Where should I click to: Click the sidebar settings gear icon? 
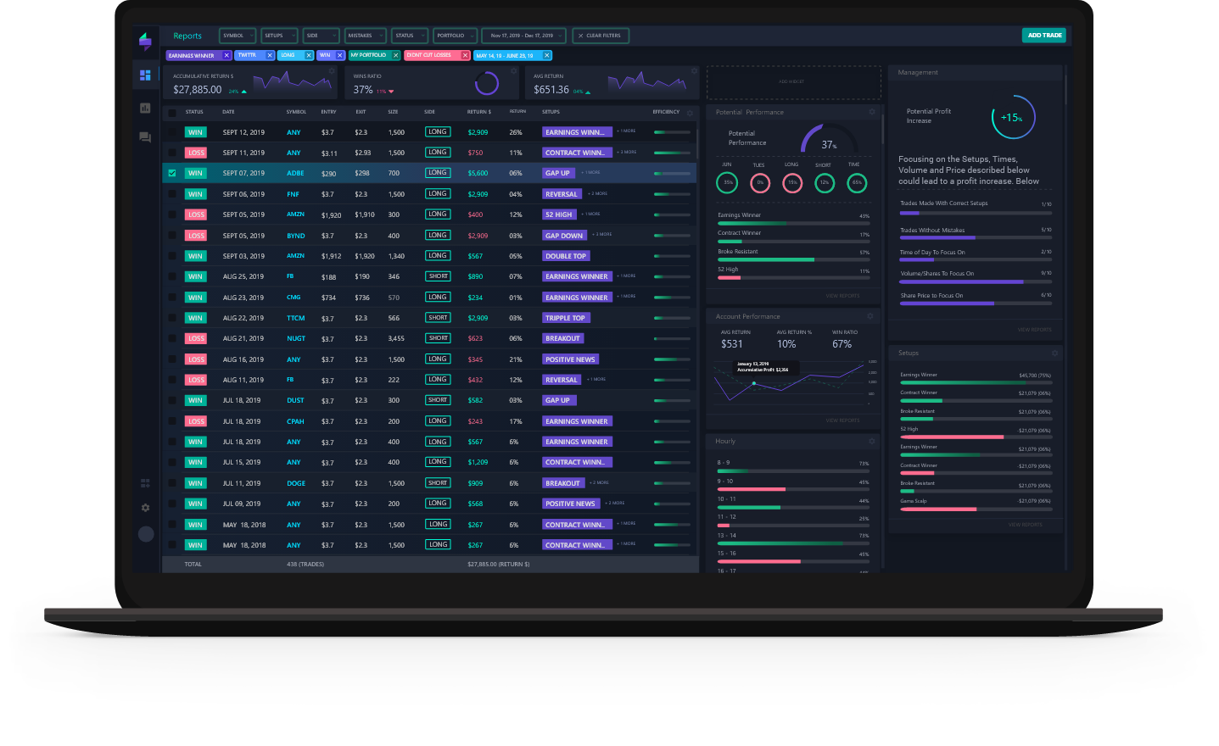[145, 508]
